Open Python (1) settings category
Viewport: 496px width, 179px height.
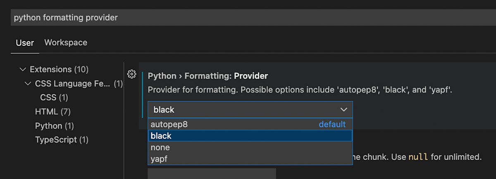tap(55, 126)
